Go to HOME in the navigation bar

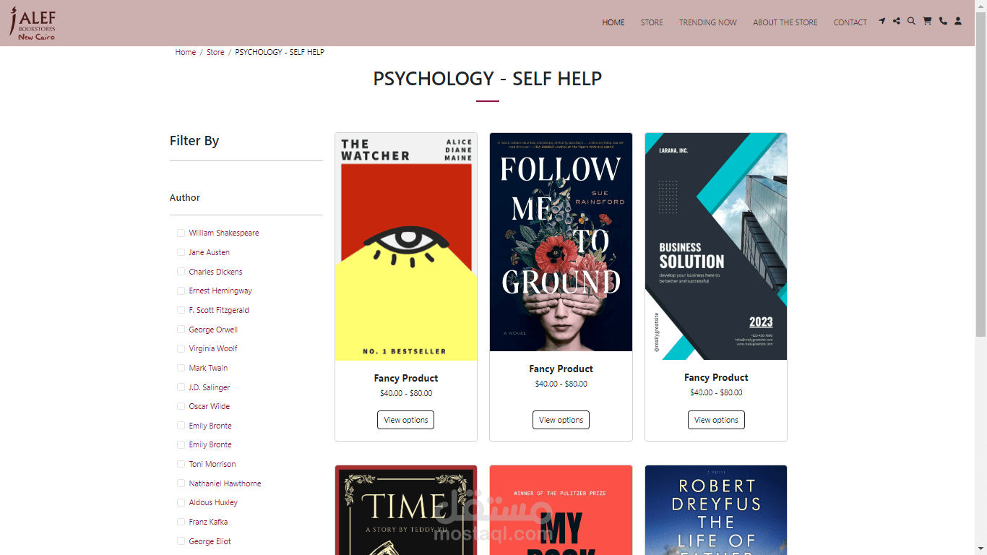tap(613, 22)
